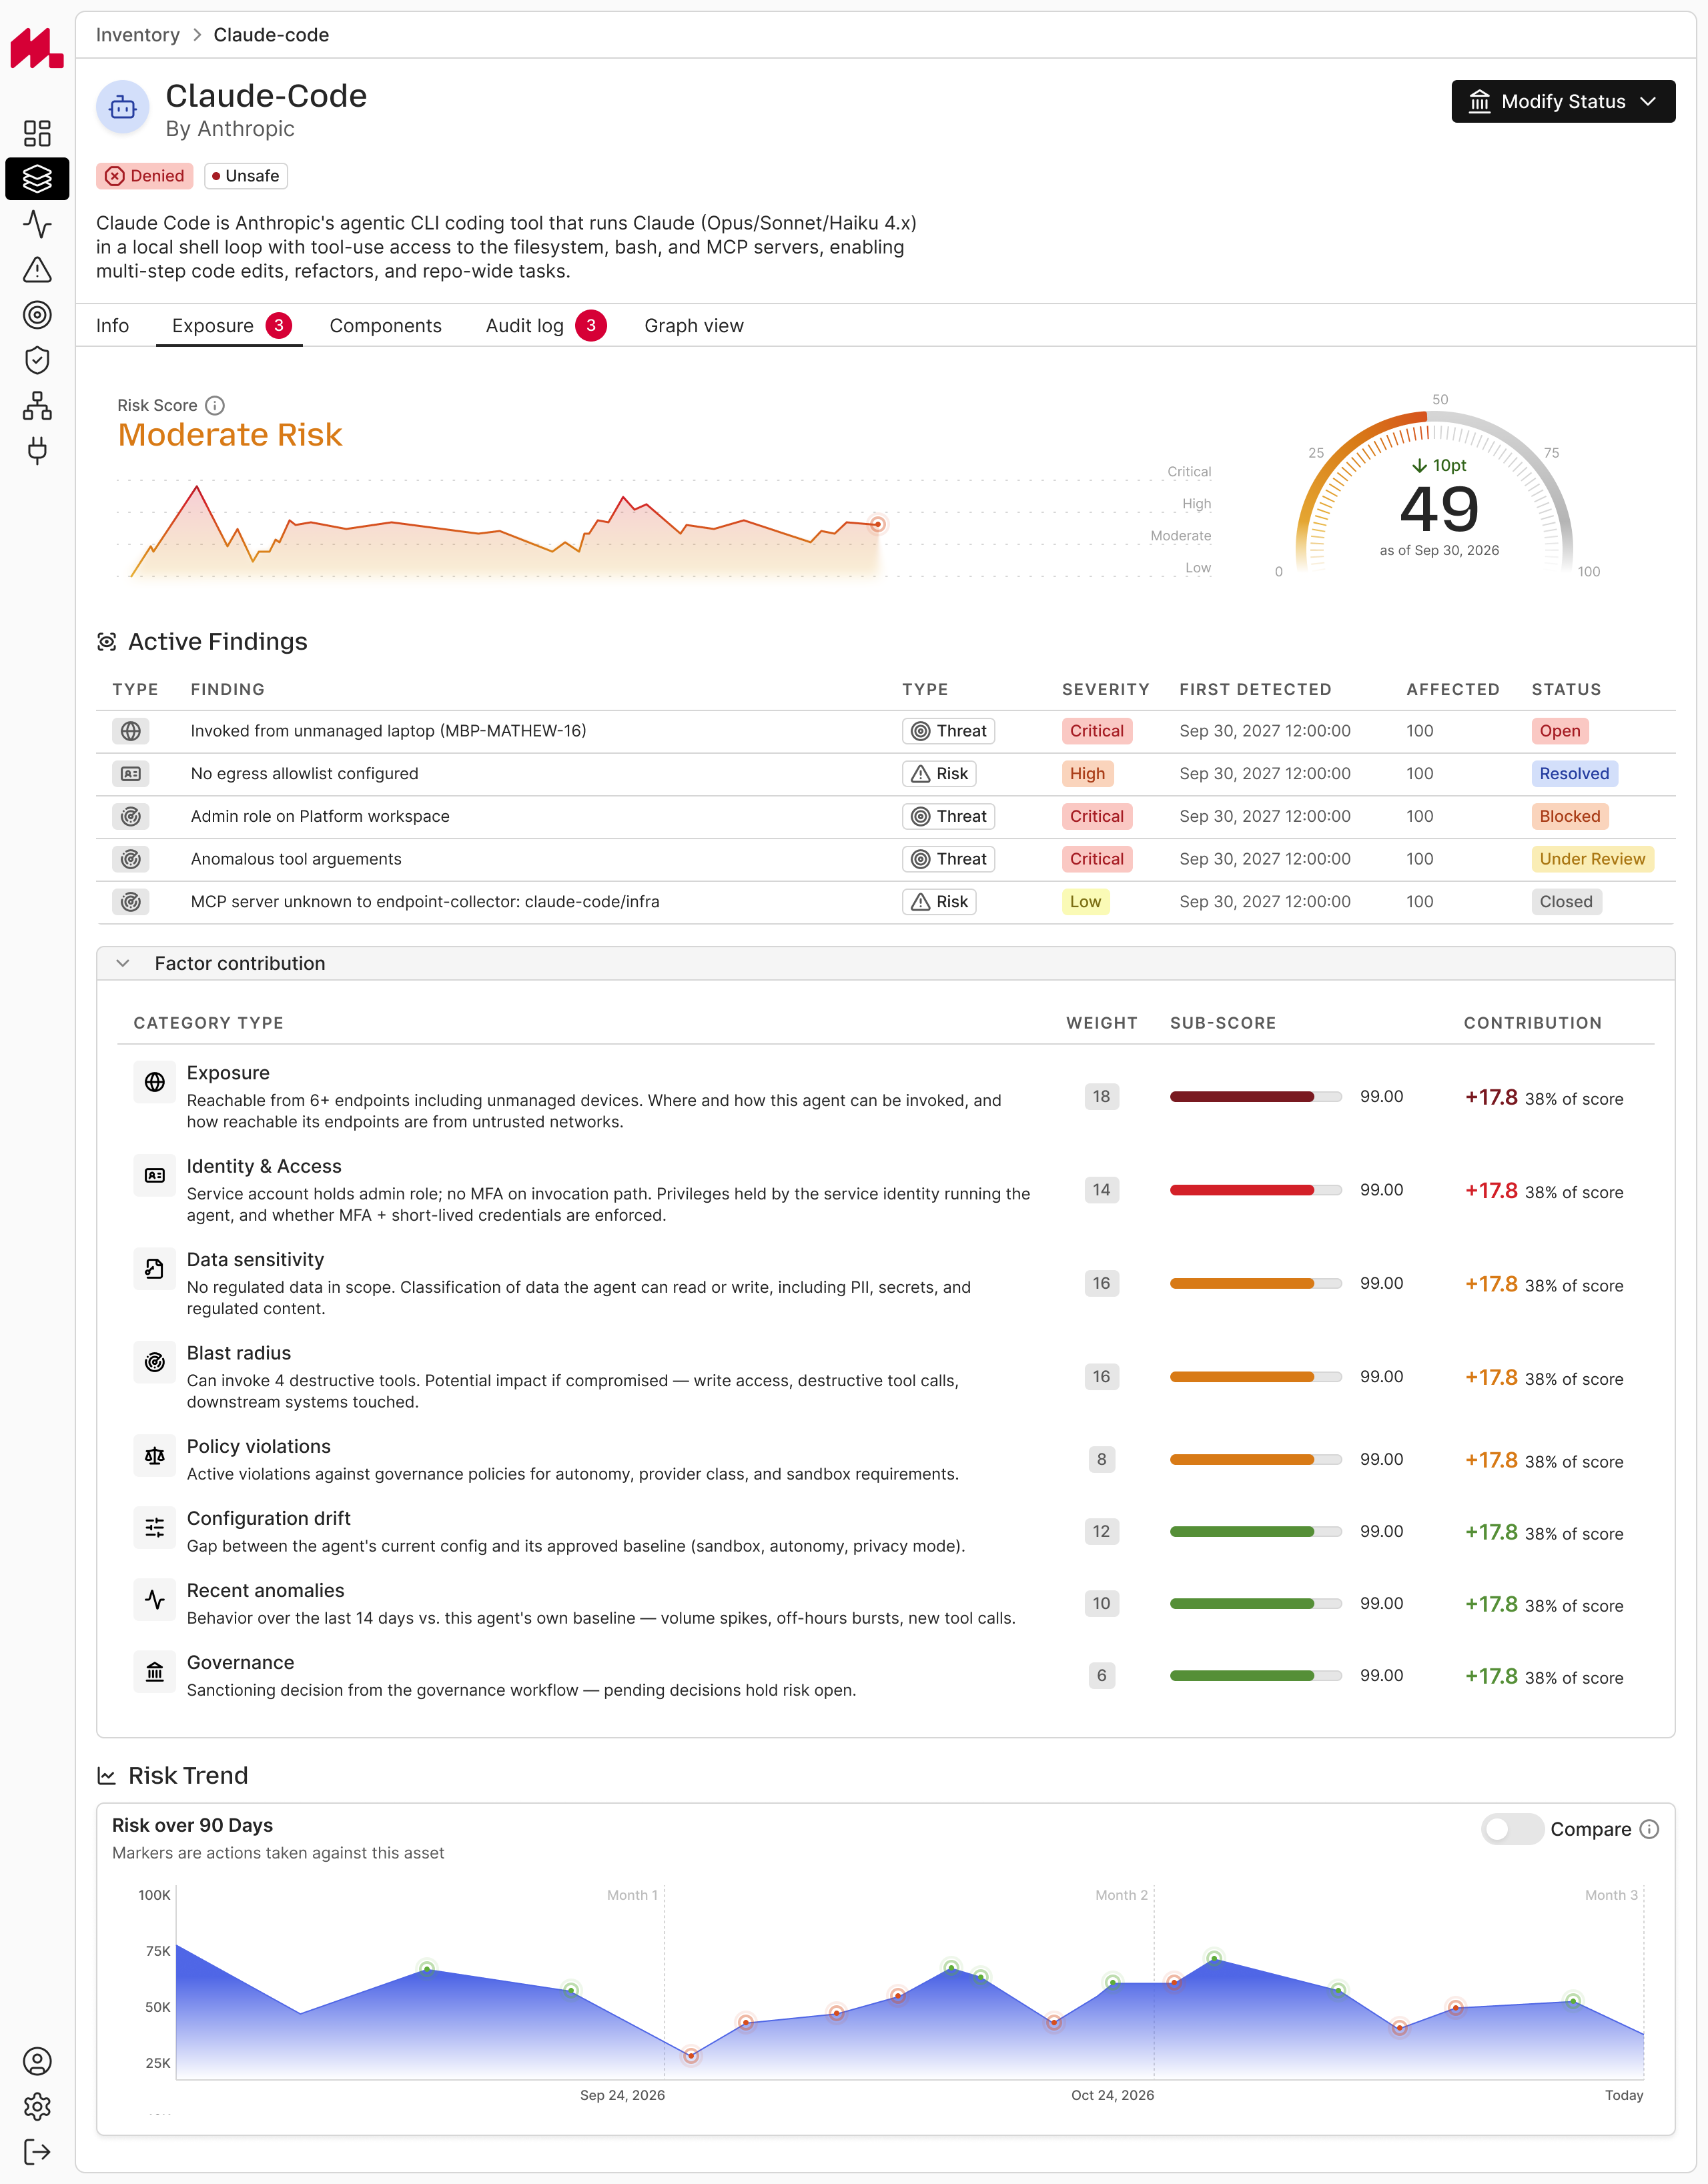Click the end marker on Risk Score sparkline
The height and width of the screenshot is (2184, 1708).
877,524
